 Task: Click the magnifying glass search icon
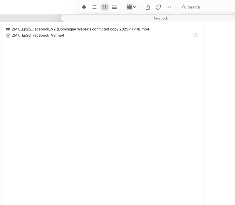[x=184, y=7]
